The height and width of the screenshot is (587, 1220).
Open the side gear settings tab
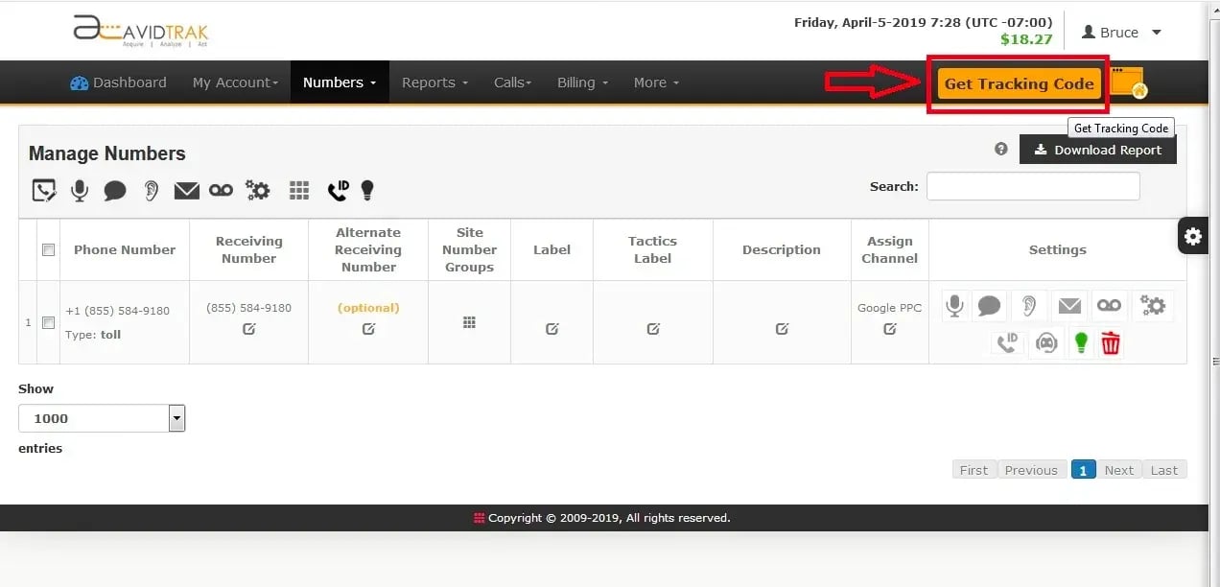(x=1193, y=236)
